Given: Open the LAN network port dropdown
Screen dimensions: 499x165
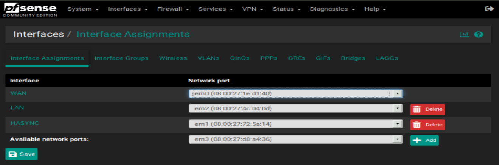Looking at the screenshot, I should 296,108.
